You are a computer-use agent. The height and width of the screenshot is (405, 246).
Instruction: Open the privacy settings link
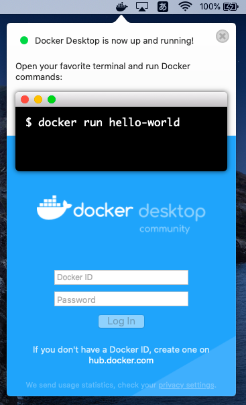186,385
